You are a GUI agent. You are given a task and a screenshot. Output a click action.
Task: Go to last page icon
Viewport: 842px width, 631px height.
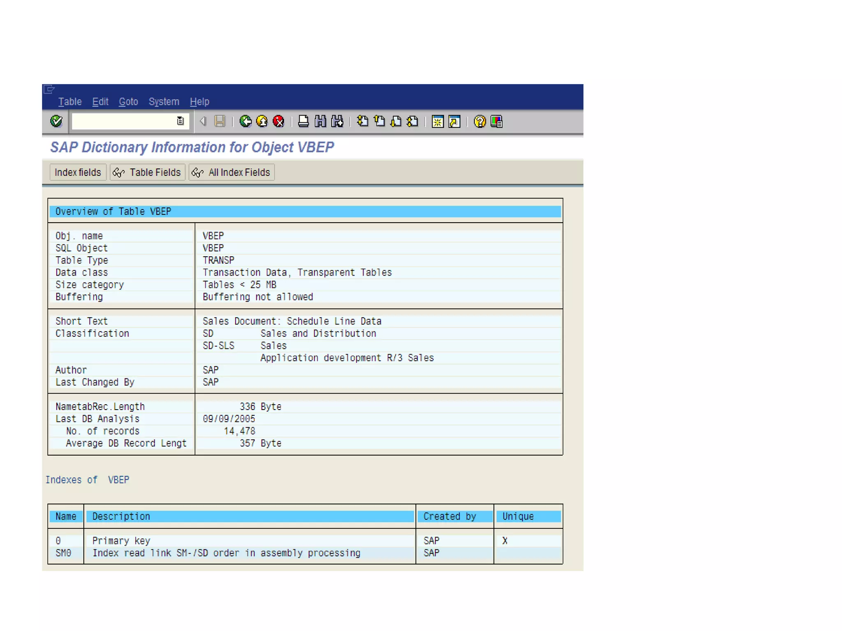412,121
